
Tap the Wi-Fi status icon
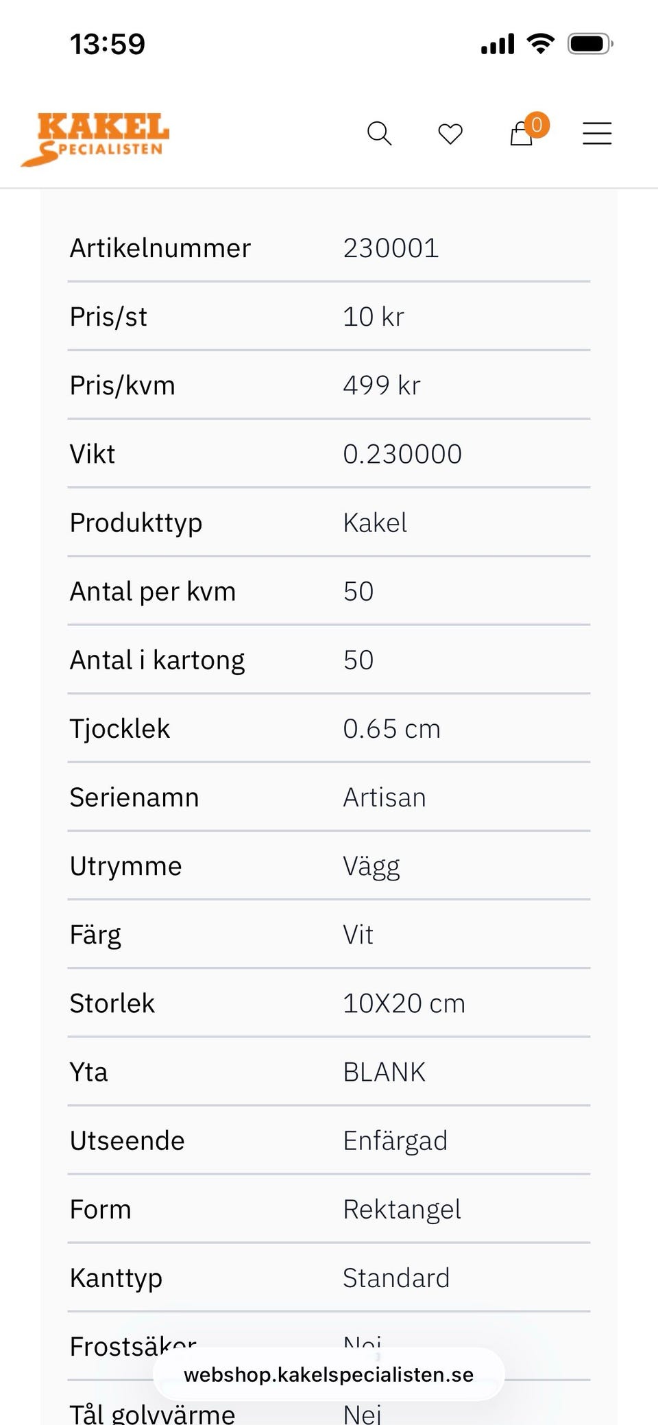[x=541, y=45]
